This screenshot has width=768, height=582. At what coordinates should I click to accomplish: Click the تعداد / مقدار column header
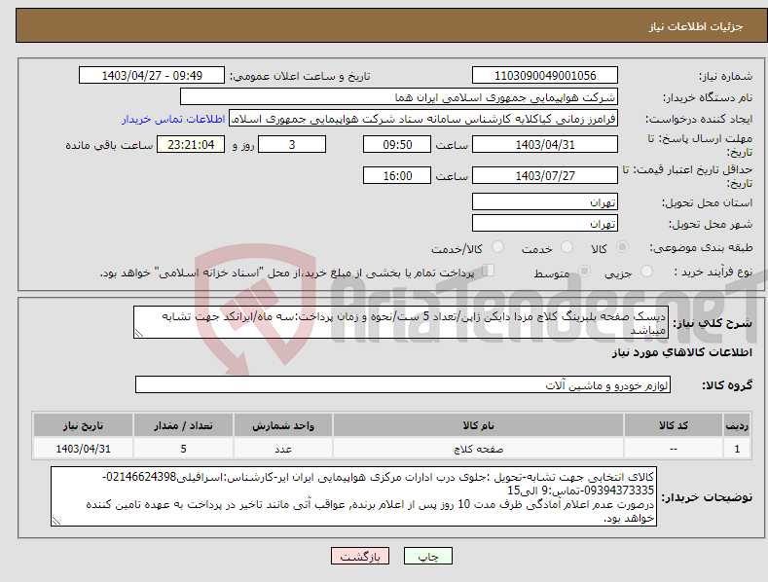(183, 425)
